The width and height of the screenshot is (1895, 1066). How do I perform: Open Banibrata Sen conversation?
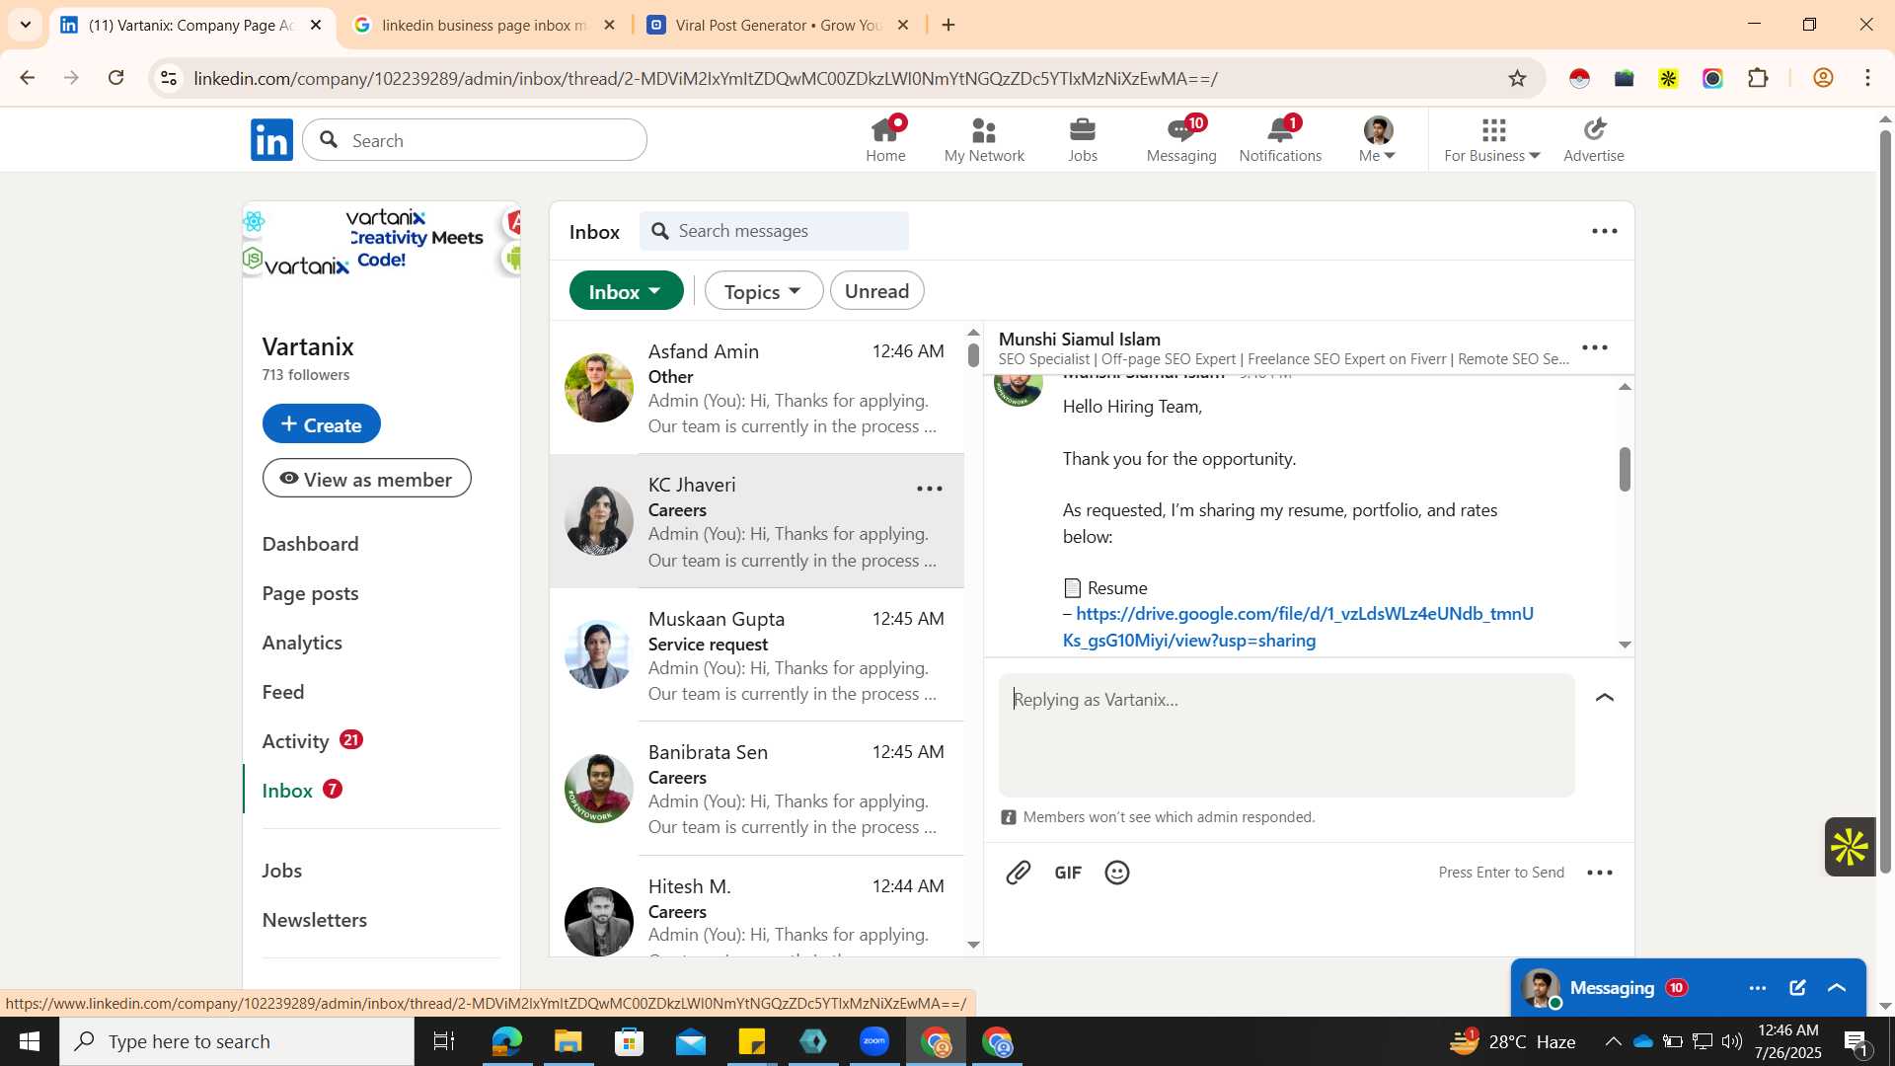click(x=756, y=789)
